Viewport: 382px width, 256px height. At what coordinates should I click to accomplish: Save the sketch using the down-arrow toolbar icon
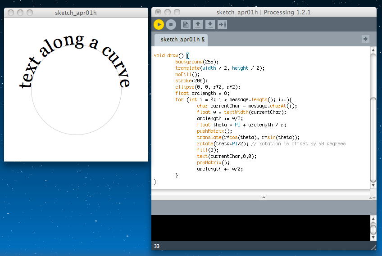pyautogui.click(x=210, y=25)
